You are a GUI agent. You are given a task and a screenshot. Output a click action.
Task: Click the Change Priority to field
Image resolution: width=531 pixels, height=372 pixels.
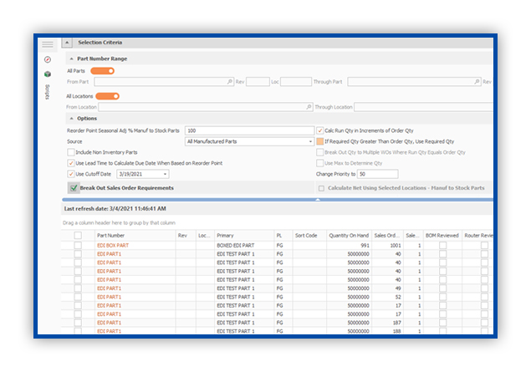coord(378,174)
